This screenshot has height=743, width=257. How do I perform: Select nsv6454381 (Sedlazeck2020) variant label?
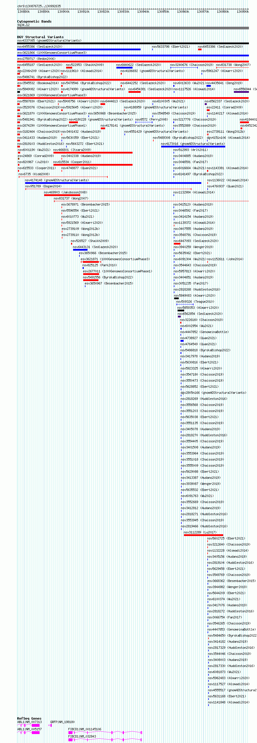(151, 89)
